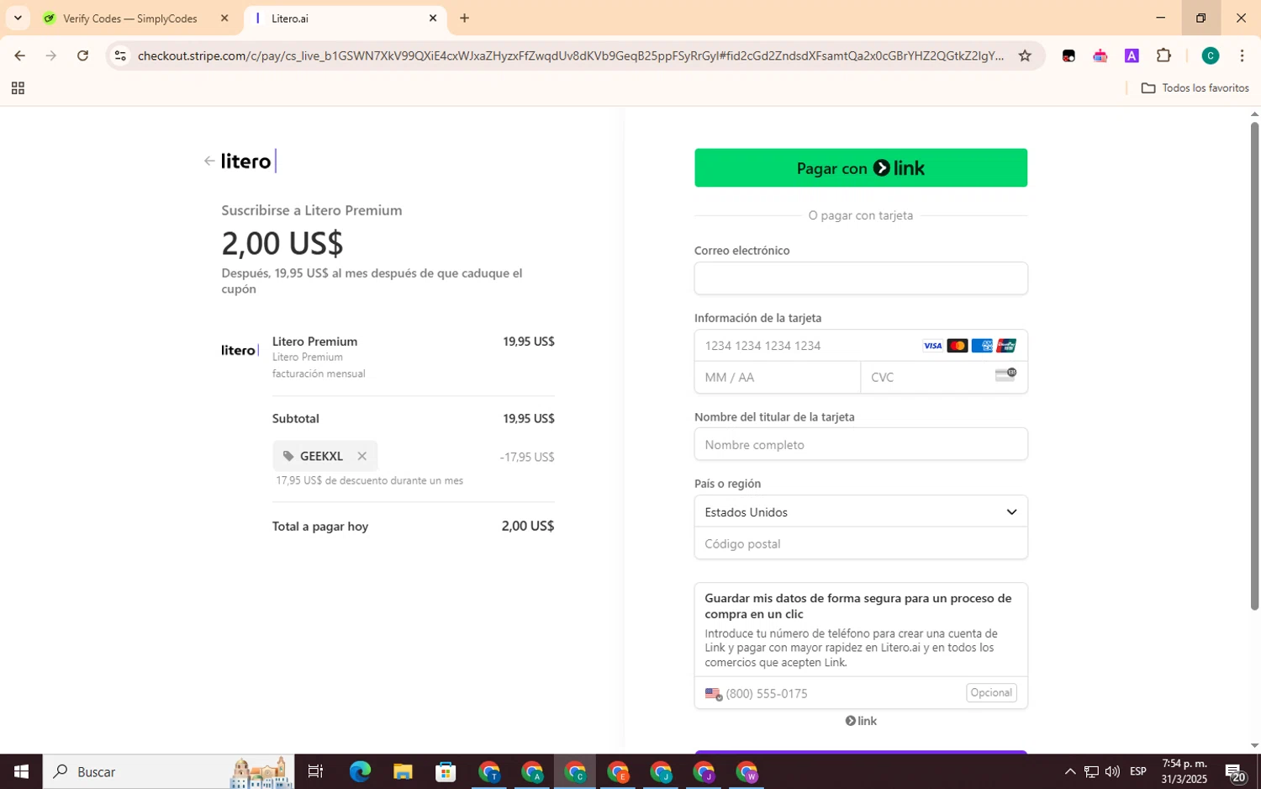Open the Todos los favoritos folder
The height and width of the screenshot is (789, 1261).
[x=1195, y=88]
